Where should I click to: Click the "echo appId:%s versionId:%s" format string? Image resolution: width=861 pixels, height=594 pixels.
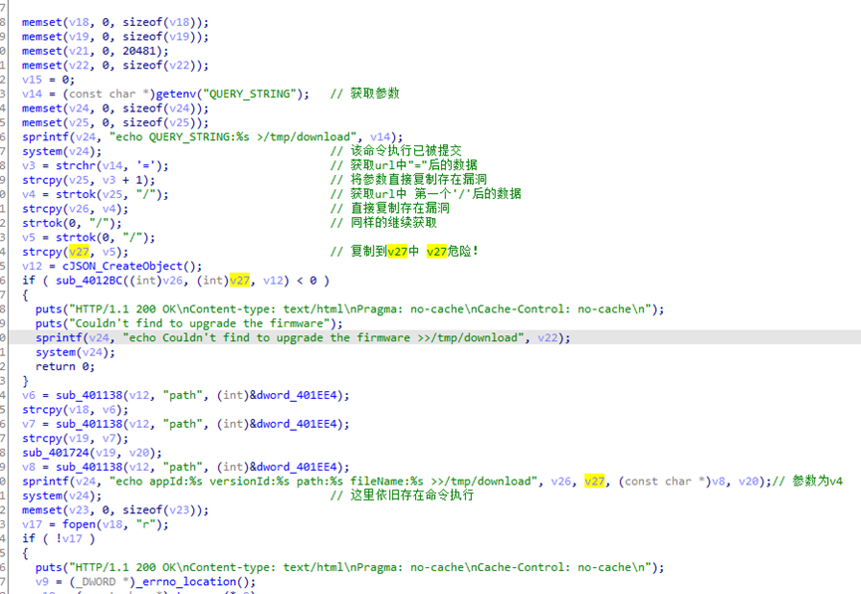coord(323,482)
